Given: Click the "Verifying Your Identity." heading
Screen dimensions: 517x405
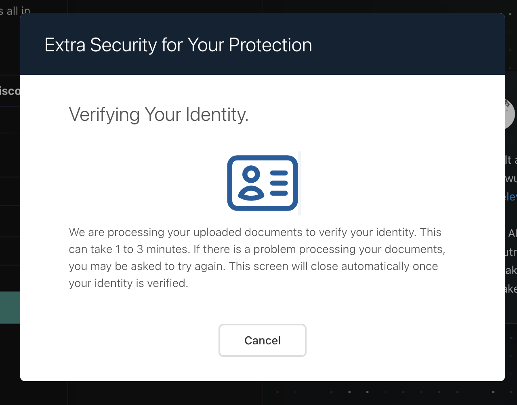Looking at the screenshot, I should point(159,114).
